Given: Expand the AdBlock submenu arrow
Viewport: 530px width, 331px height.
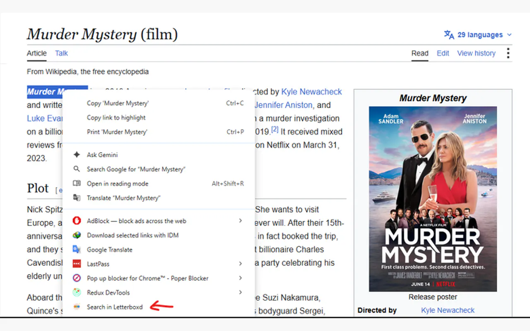Looking at the screenshot, I should click(x=240, y=221).
